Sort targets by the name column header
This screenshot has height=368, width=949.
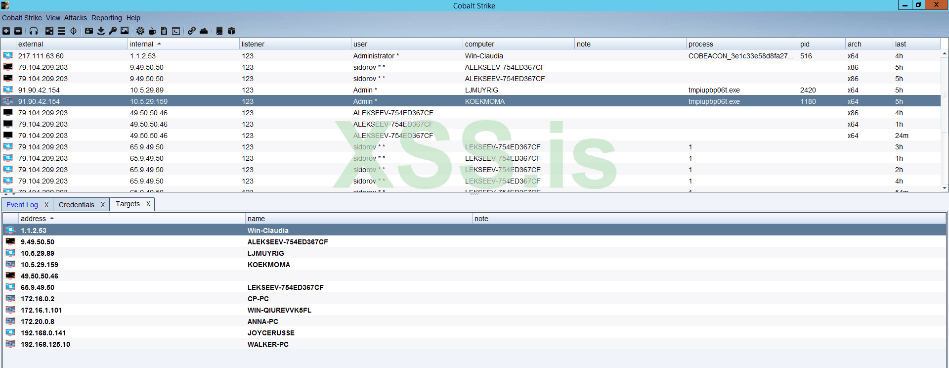click(x=359, y=219)
